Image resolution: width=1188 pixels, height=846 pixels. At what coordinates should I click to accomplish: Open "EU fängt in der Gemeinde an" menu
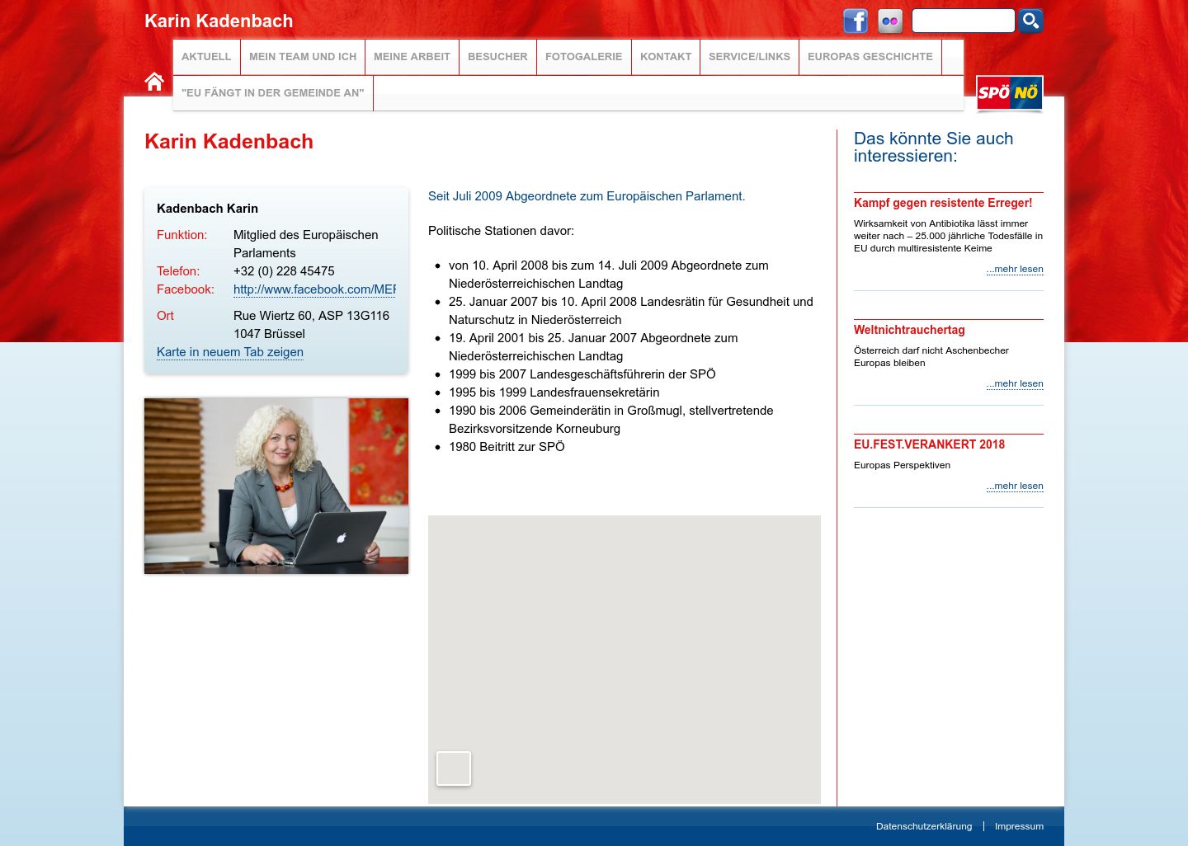coord(273,93)
